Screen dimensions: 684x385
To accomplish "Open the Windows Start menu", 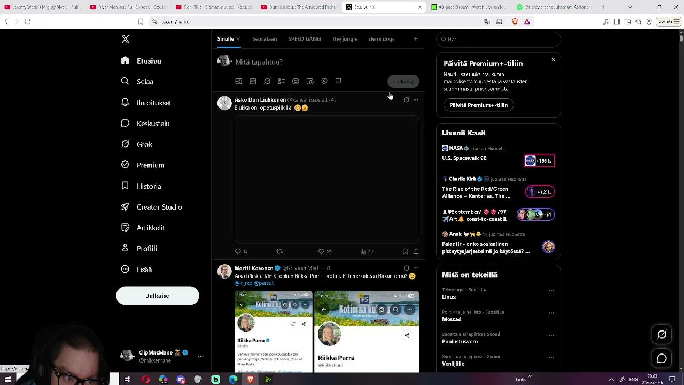I will pos(7,380).
